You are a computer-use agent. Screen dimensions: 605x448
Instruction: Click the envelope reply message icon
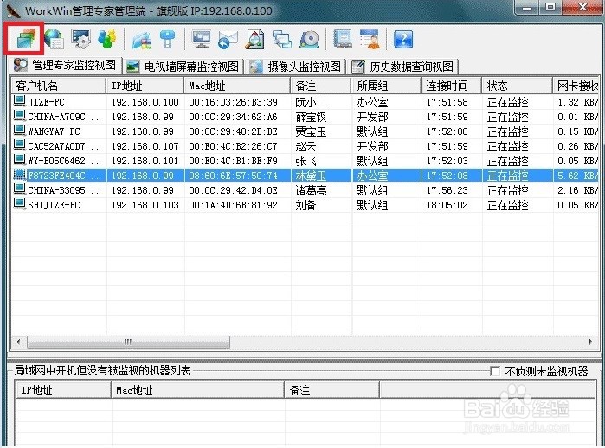pos(228,39)
